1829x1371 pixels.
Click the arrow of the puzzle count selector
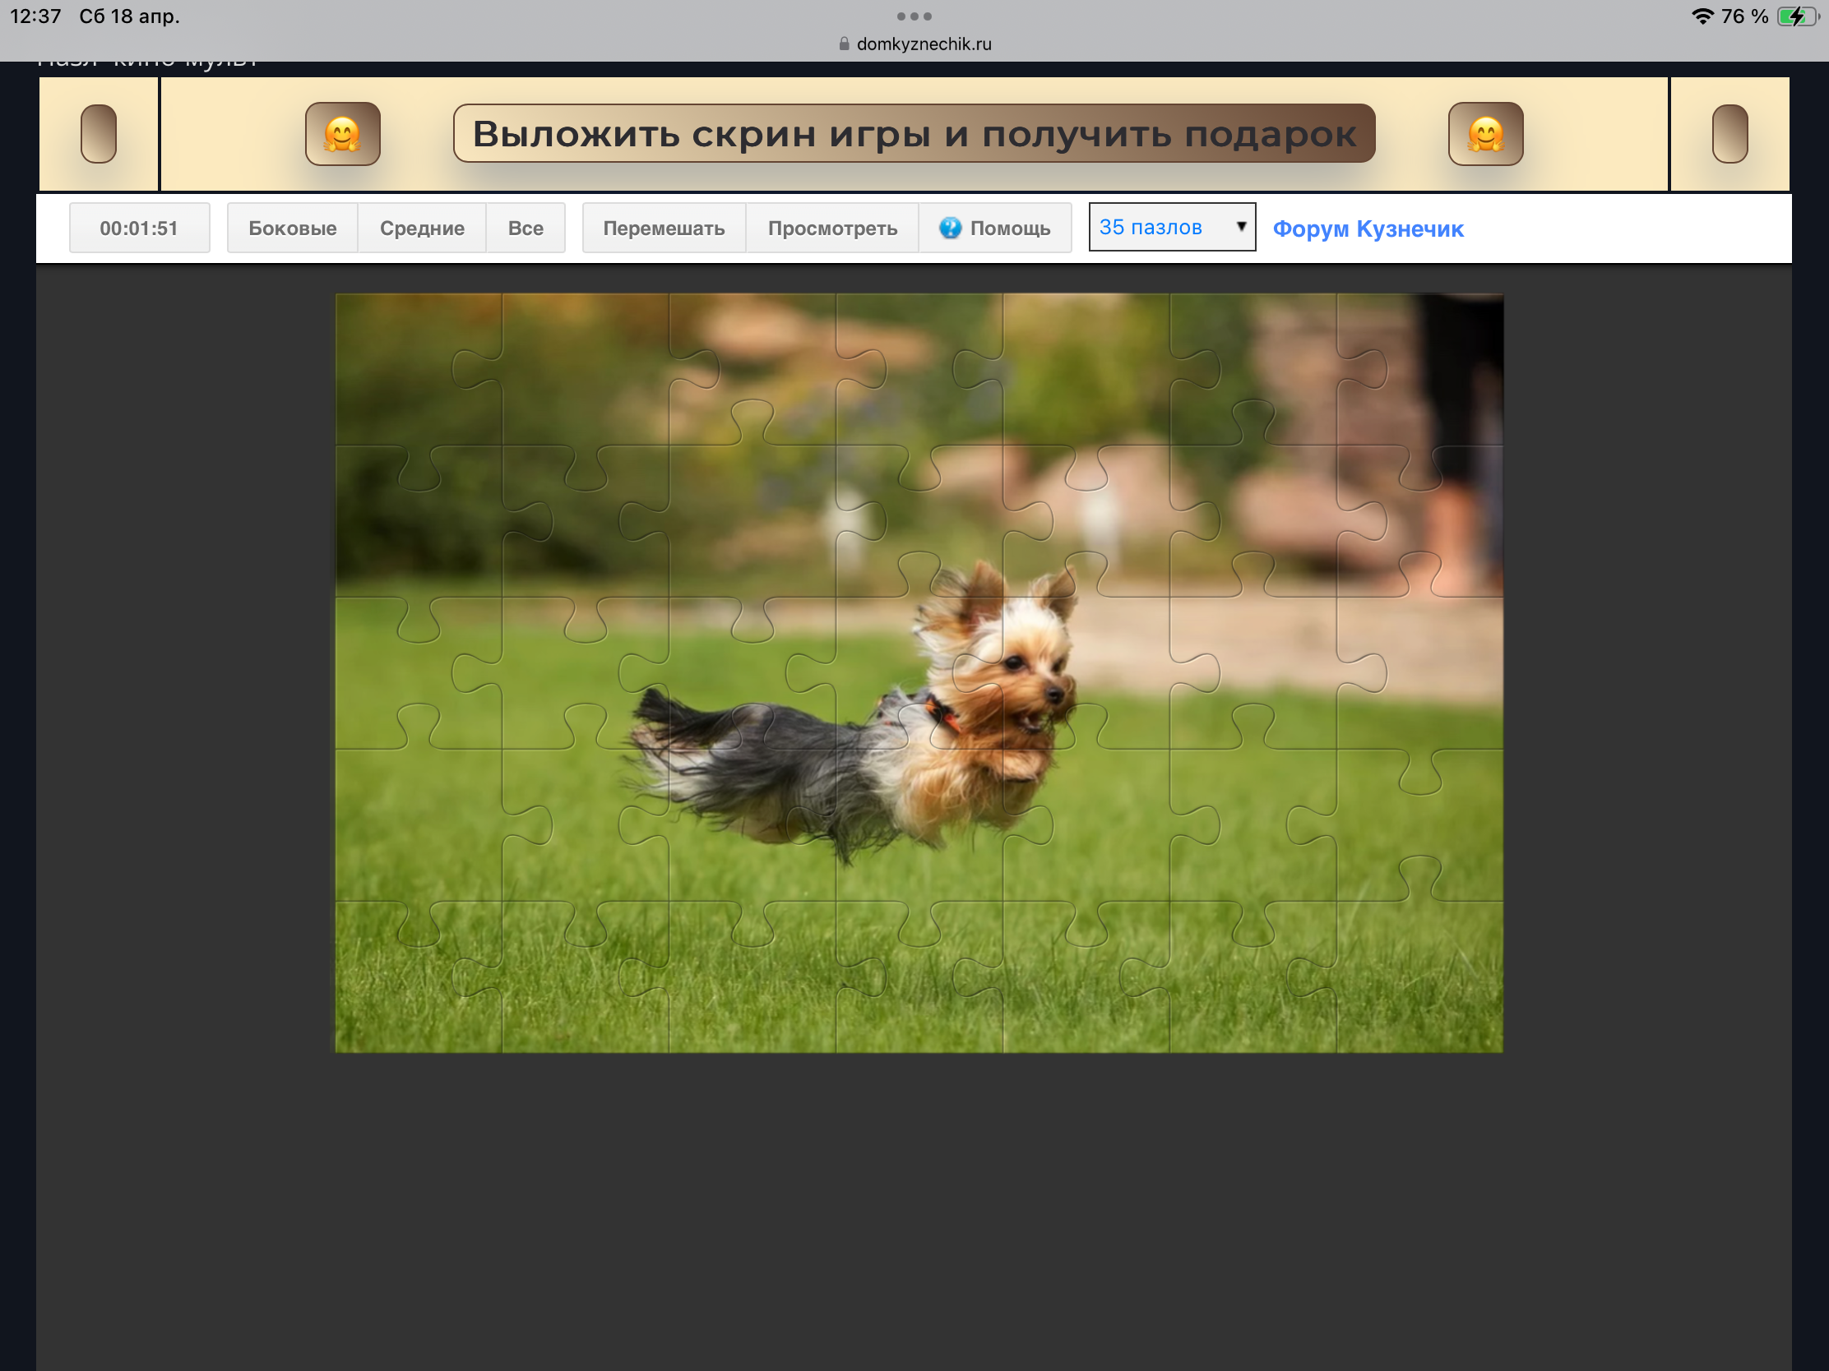[1240, 226]
